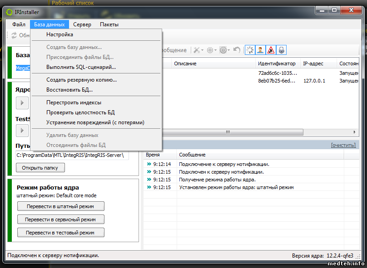Choose Создать резервную копию menu item
This screenshot has width=367, height=268.
coord(81,80)
